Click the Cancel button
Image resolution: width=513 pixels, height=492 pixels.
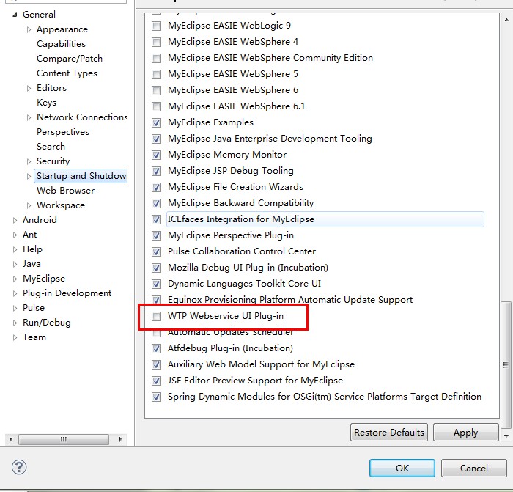(473, 468)
